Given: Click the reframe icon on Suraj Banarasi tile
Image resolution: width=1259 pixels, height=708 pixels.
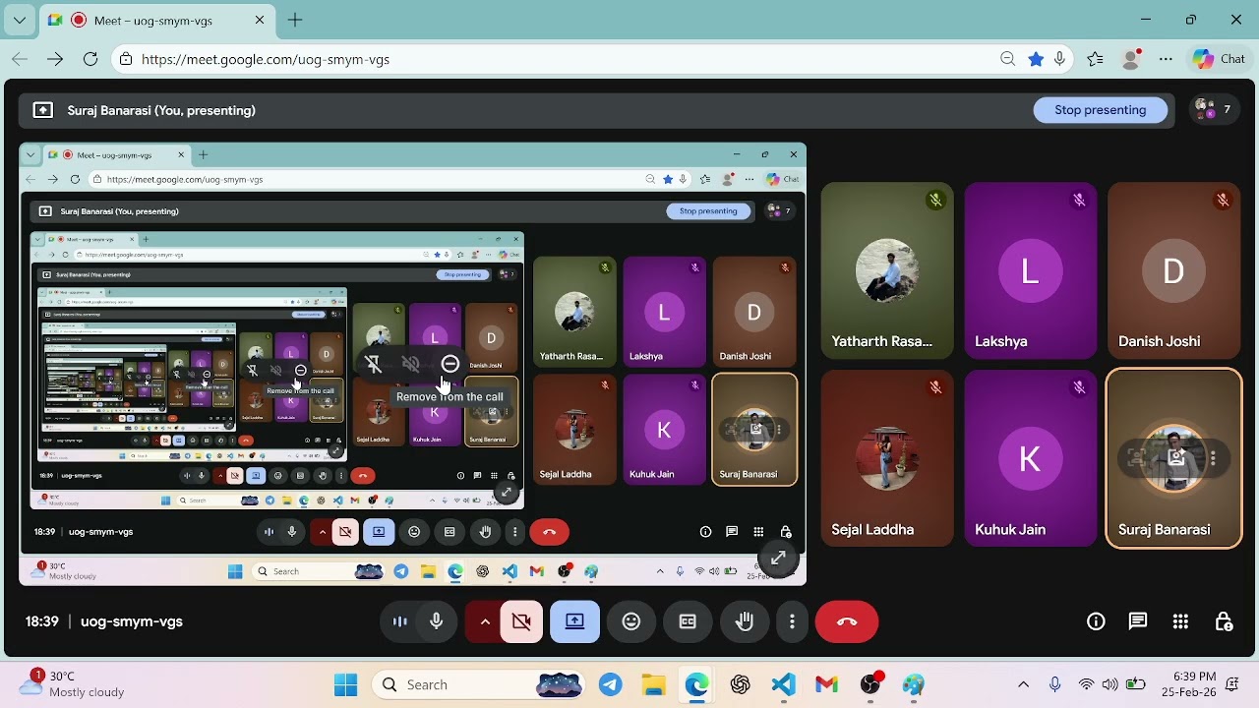Looking at the screenshot, I should 1137,458.
